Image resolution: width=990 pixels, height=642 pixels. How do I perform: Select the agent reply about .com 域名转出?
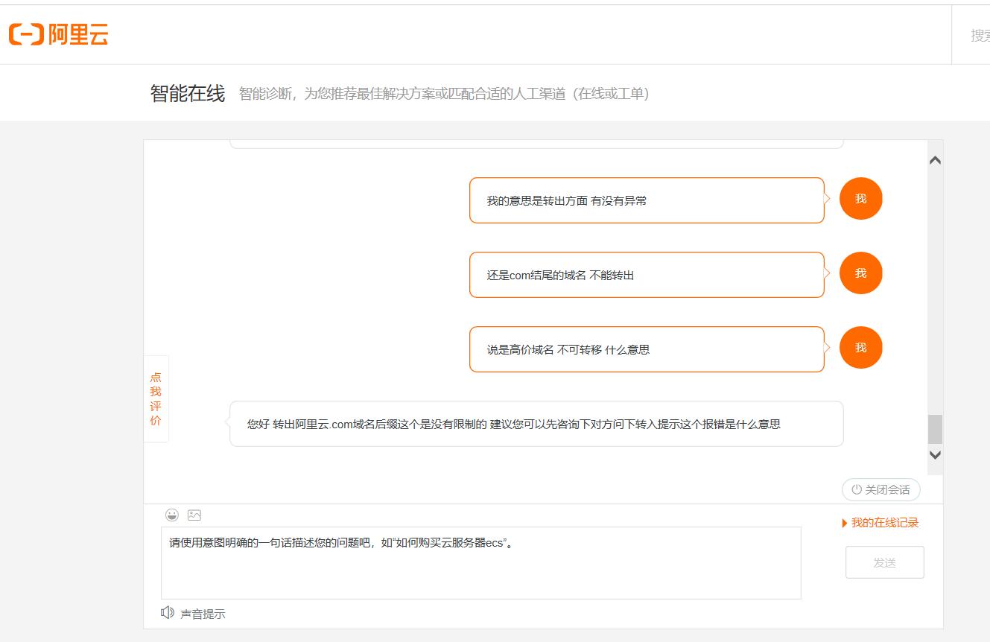click(x=536, y=423)
